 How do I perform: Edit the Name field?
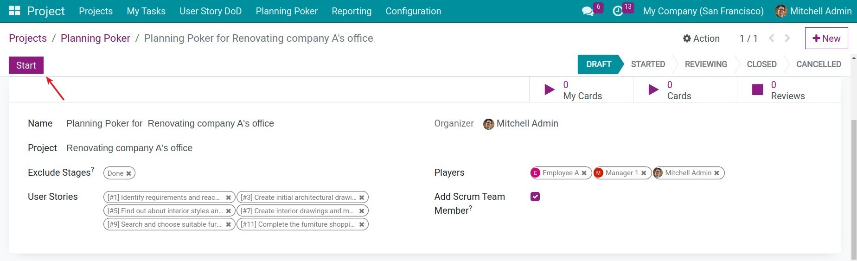point(170,124)
